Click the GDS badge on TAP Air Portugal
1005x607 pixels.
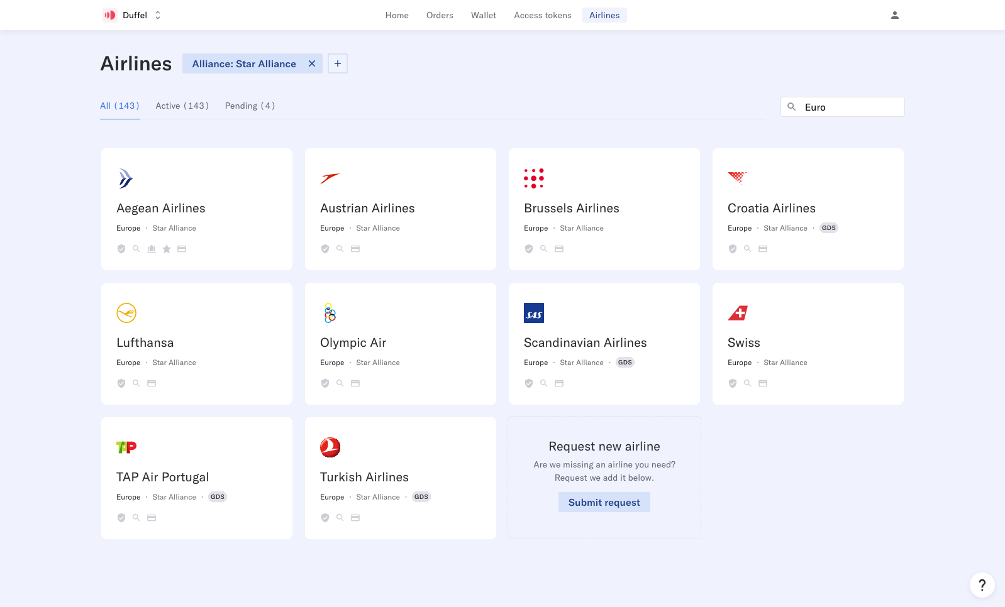point(218,497)
